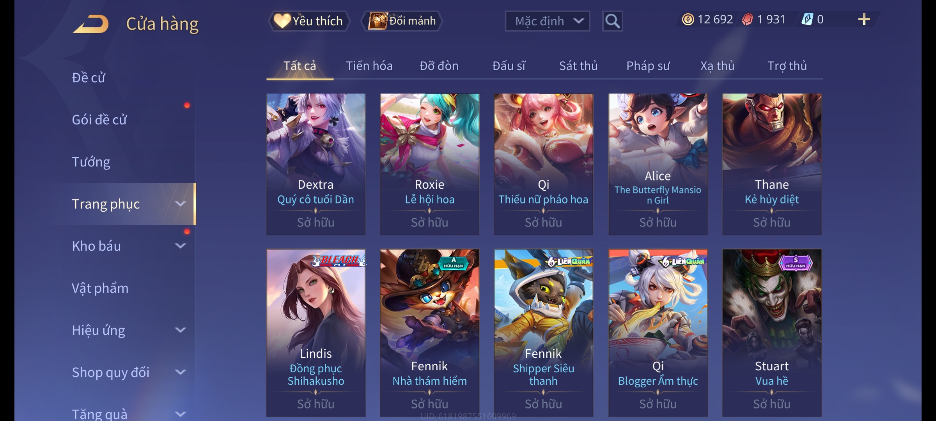This screenshot has width=936, height=421.
Task: Go to Tướng sidebar item
Action: click(x=91, y=162)
